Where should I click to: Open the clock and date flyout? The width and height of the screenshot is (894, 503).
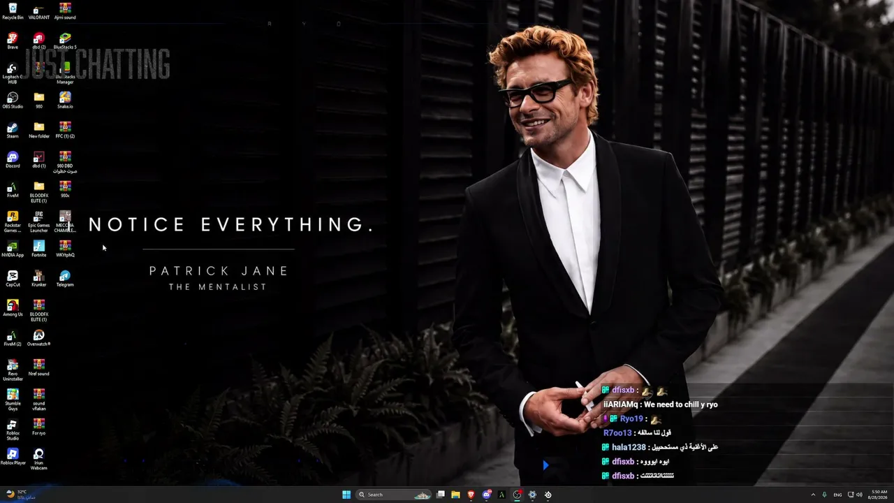(878, 495)
